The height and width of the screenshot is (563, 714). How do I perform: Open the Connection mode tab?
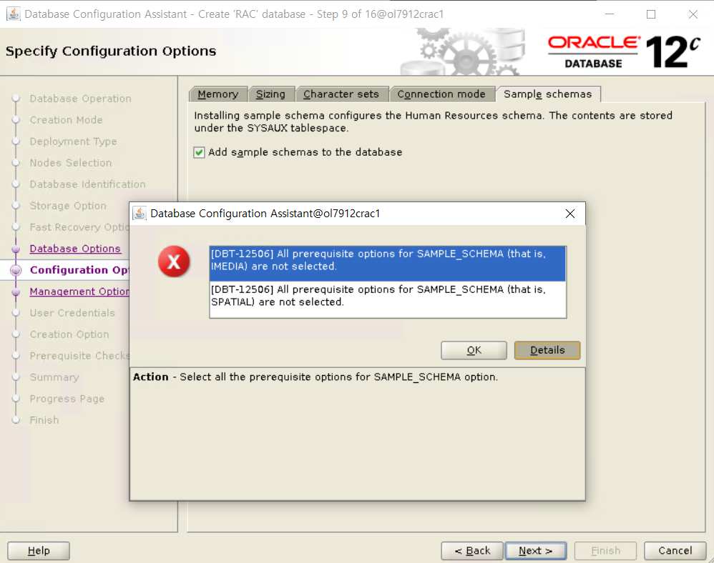[441, 94]
